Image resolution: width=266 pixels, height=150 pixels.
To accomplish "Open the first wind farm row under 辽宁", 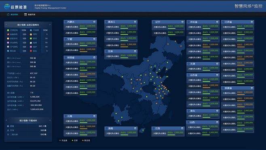I will pyautogui.click(x=168, y=27).
